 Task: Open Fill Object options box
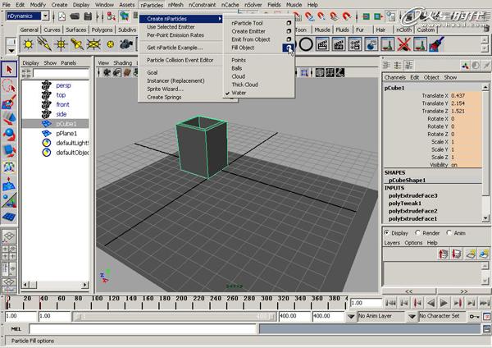[288, 48]
